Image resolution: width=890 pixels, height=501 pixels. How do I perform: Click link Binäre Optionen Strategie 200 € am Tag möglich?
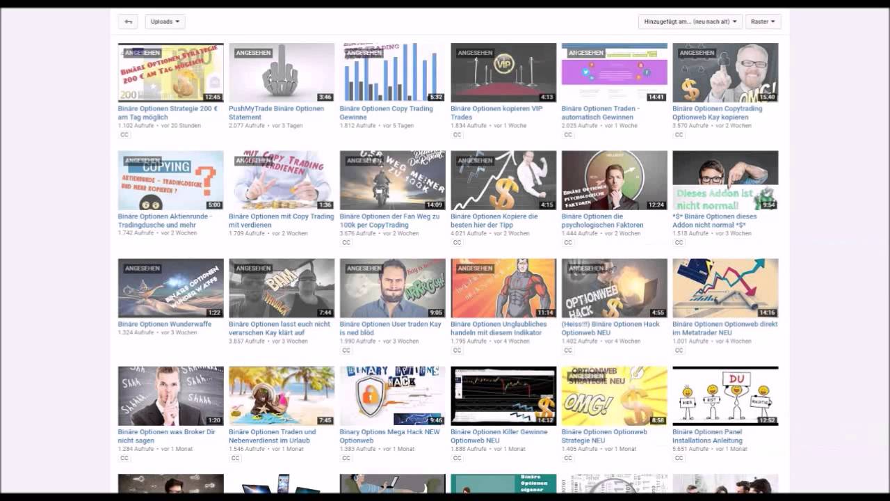click(168, 113)
